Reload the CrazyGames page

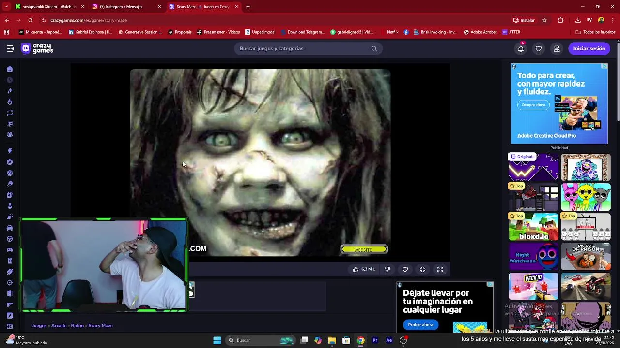pos(30,20)
